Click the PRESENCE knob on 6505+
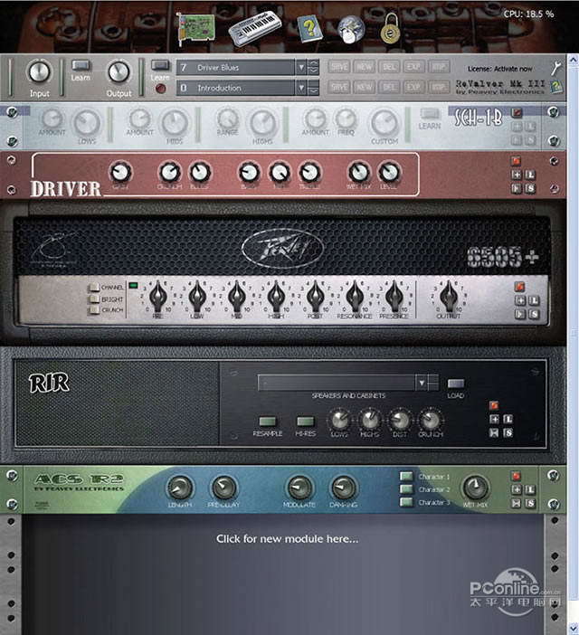Image resolution: width=579 pixels, height=635 pixels. pos(394,297)
